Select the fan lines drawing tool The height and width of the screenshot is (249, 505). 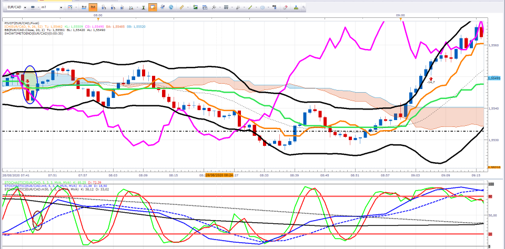pos(238,7)
